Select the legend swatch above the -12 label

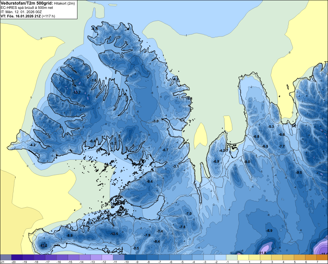click(x=107, y=257)
